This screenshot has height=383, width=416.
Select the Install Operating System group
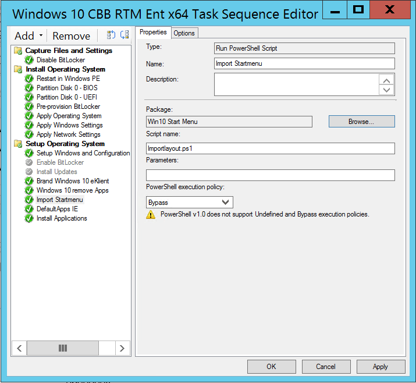point(66,69)
